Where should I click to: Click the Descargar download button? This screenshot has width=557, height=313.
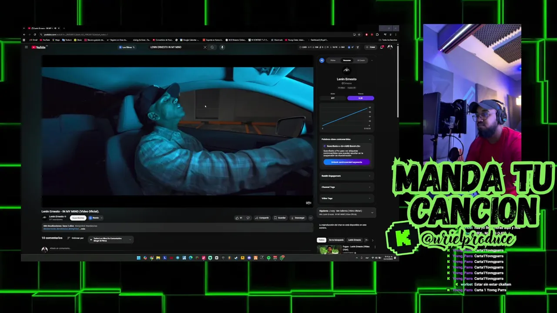(298, 218)
